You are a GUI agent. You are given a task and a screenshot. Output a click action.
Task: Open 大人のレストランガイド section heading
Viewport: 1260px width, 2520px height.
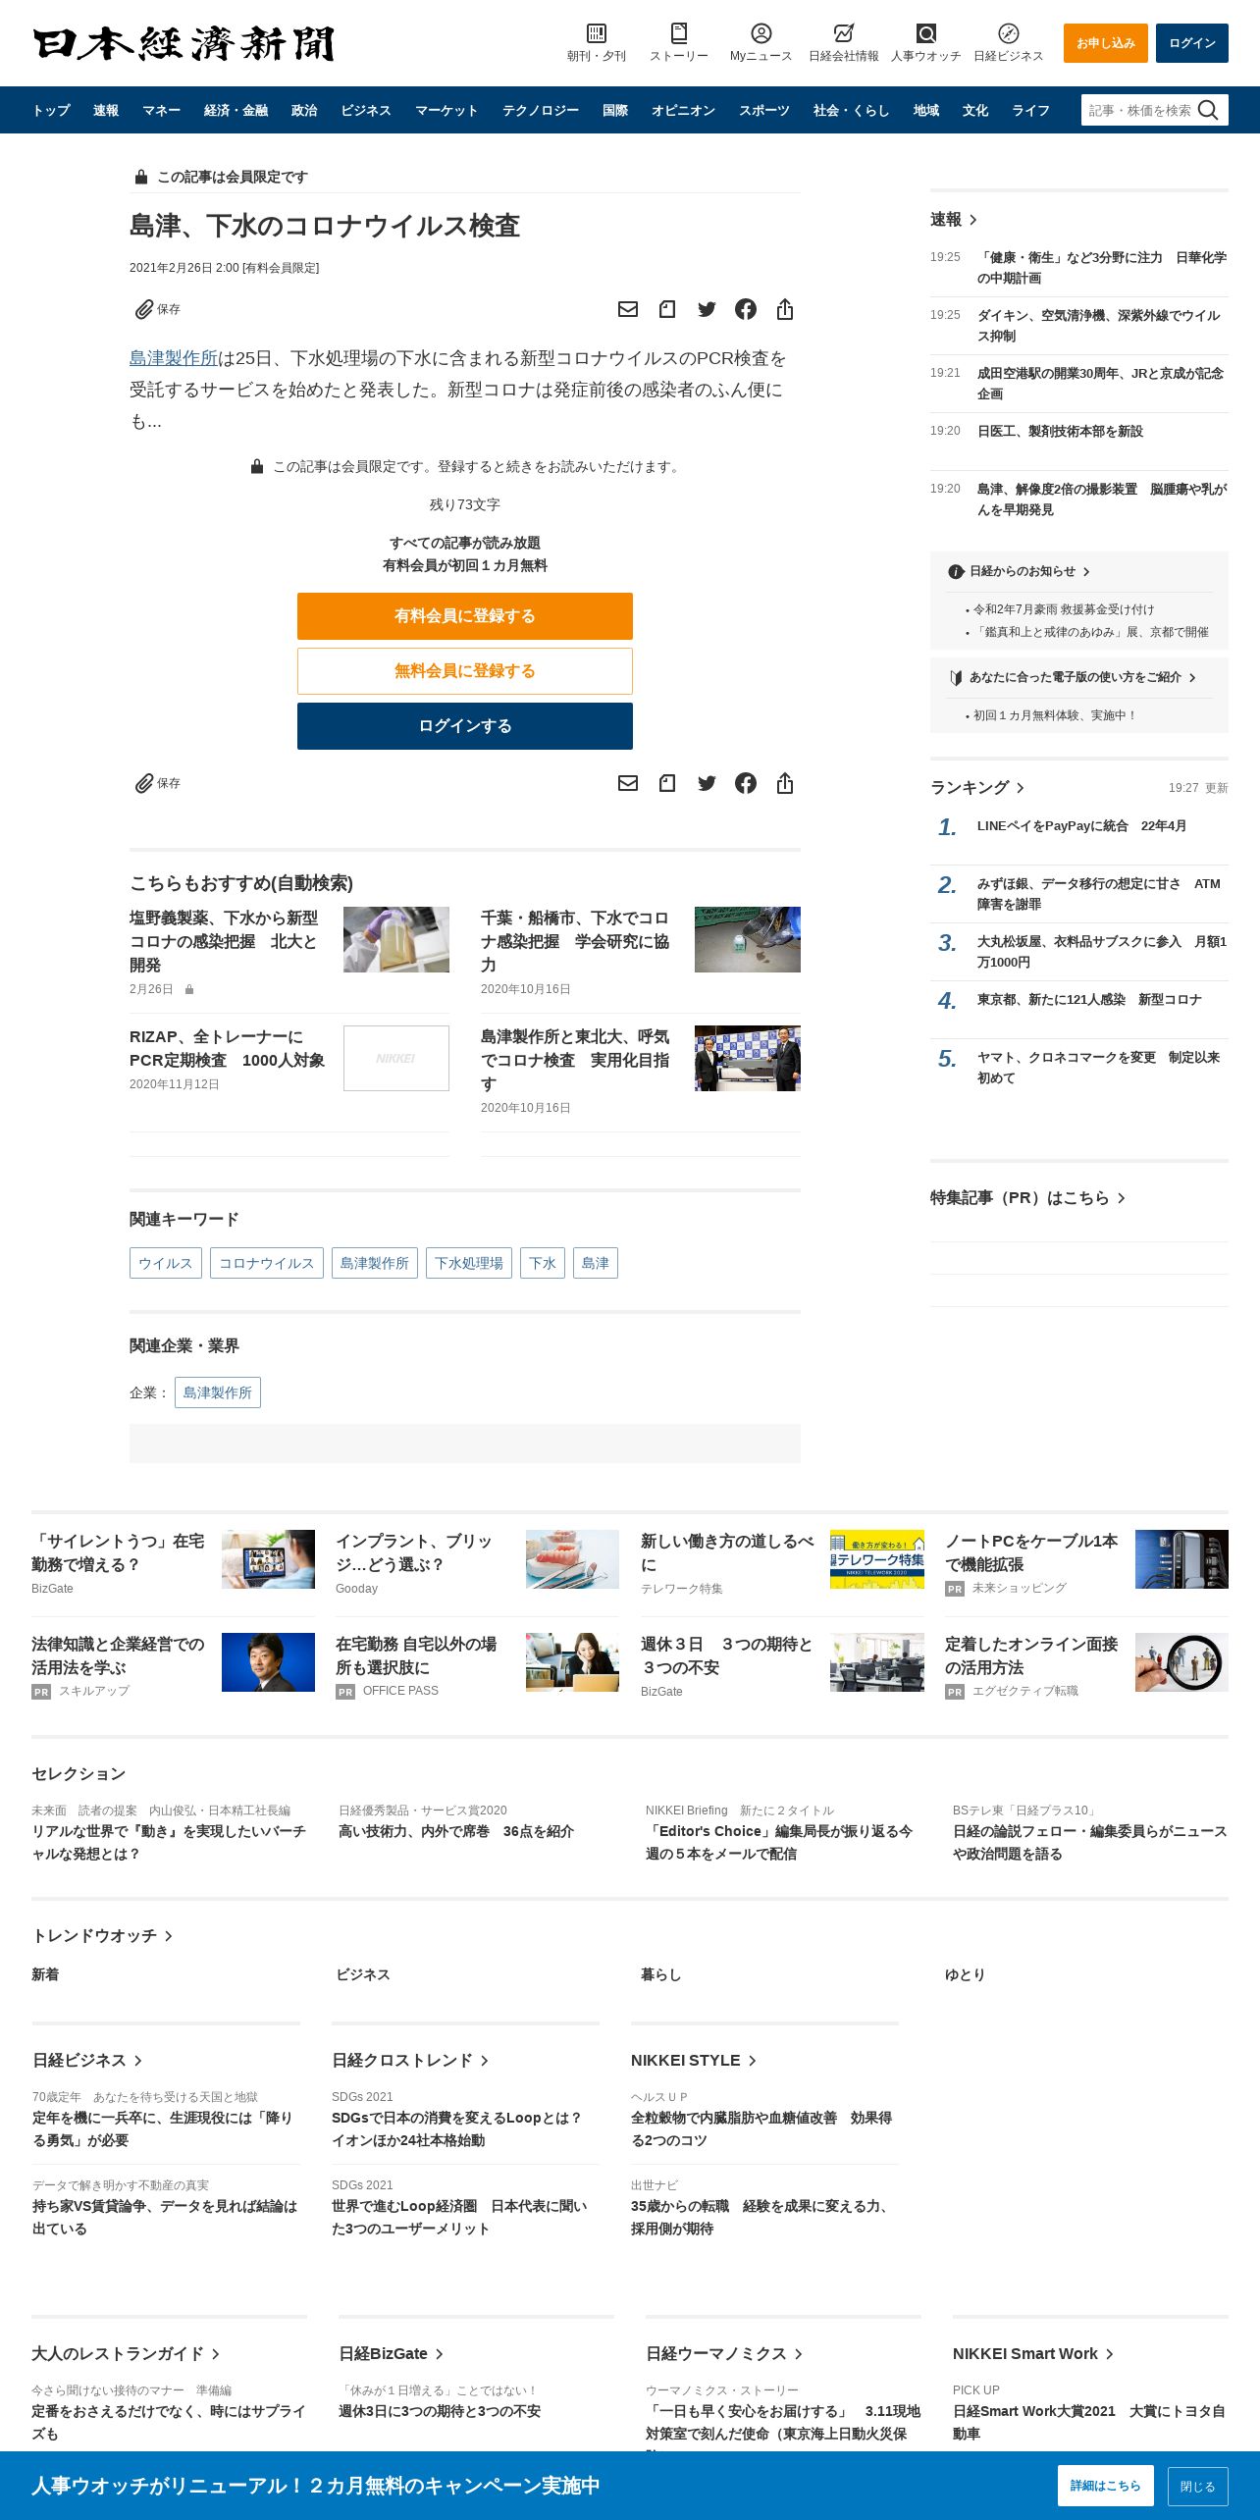126,2353
